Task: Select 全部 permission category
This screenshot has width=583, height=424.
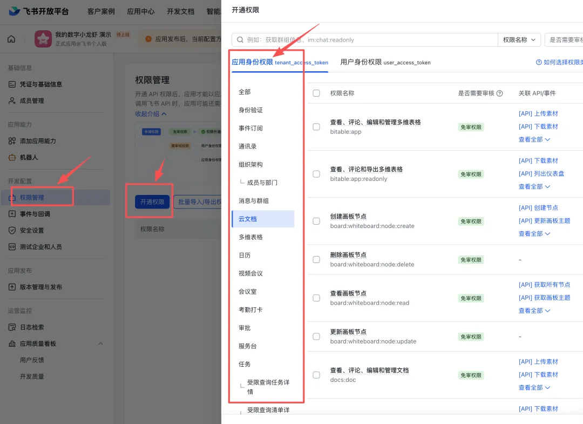Action: click(245, 92)
